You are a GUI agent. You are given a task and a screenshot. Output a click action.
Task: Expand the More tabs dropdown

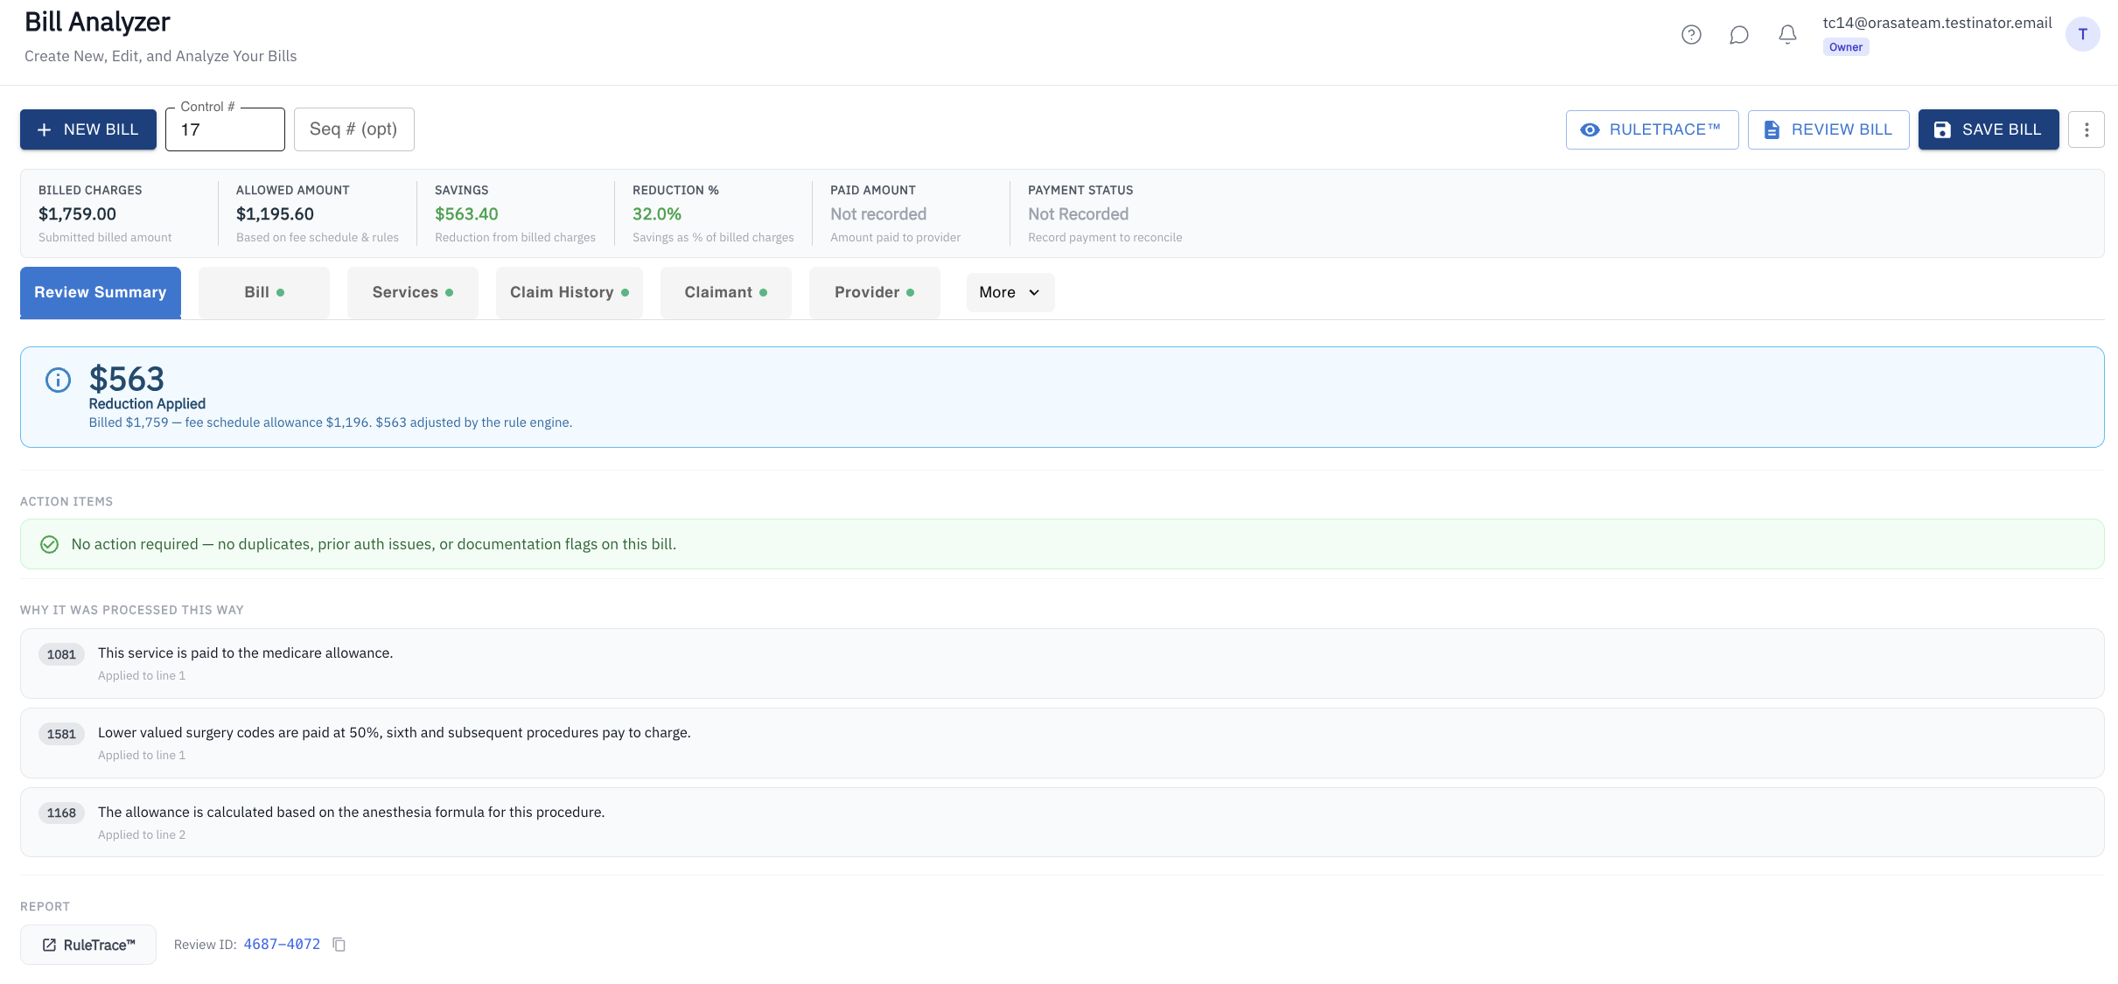point(1010,292)
